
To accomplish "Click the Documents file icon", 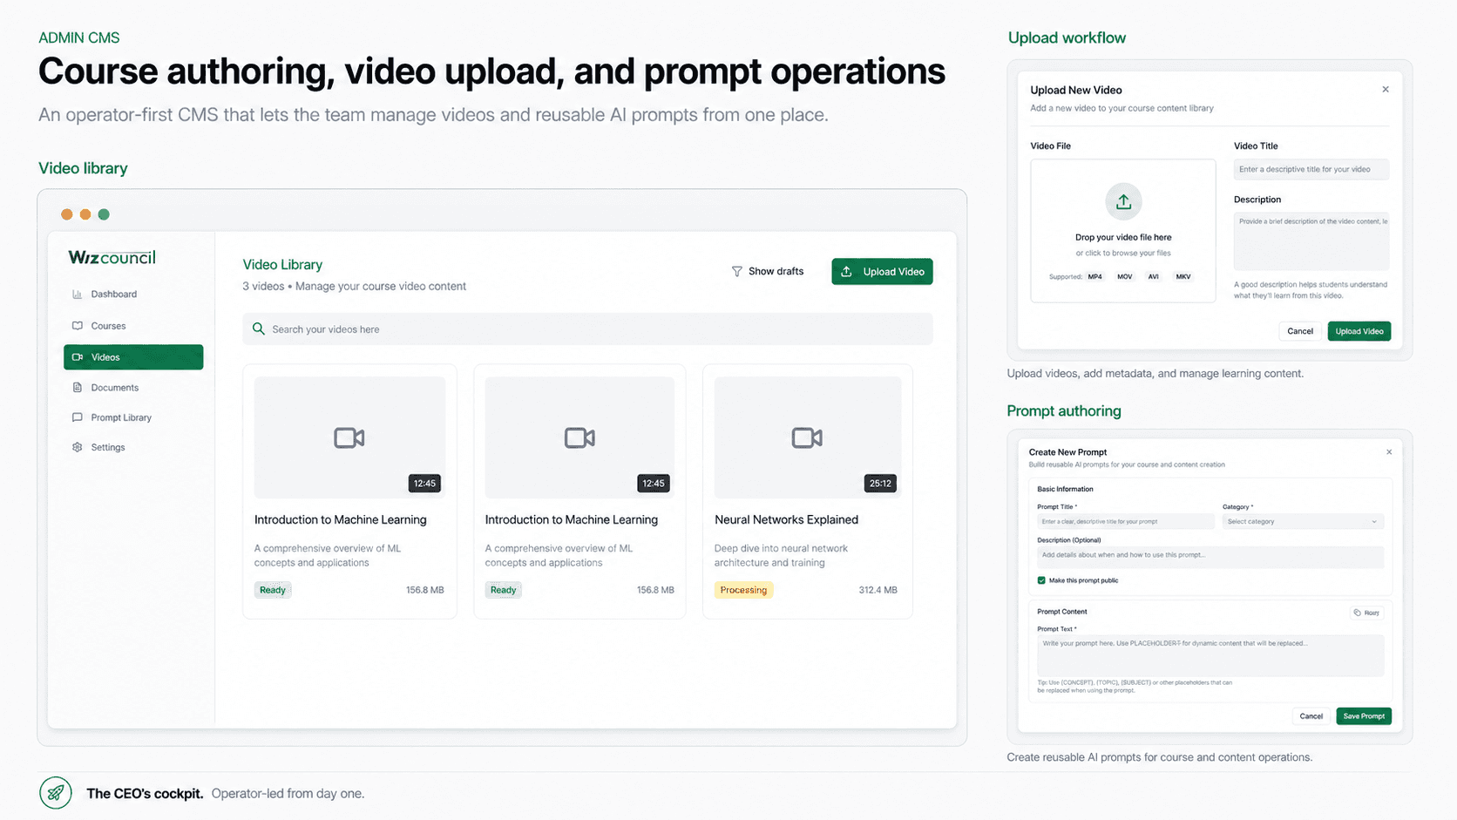I will [x=78, y=388].
